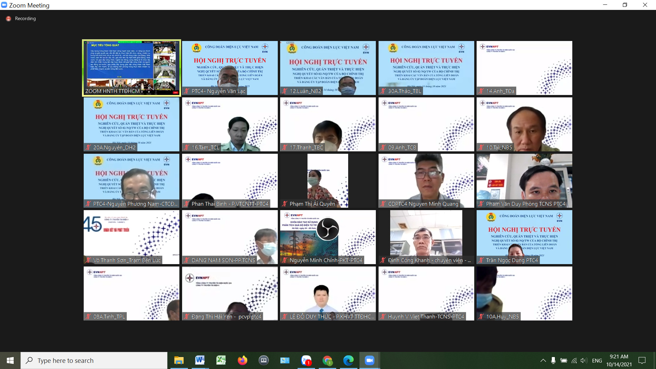Viewport: 656px width, 369px height.
Task: Select ZOOM HNTH TTĐHCM video tile
Action: [x=132, y=68]
